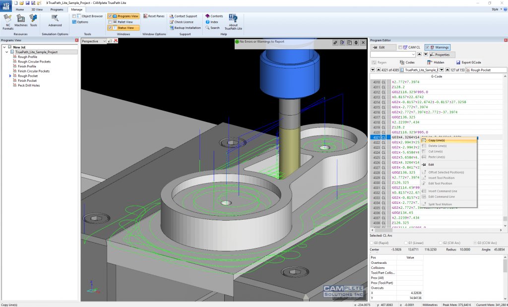Open help Contents
The image size is (508, 307).
coord(214,16)
